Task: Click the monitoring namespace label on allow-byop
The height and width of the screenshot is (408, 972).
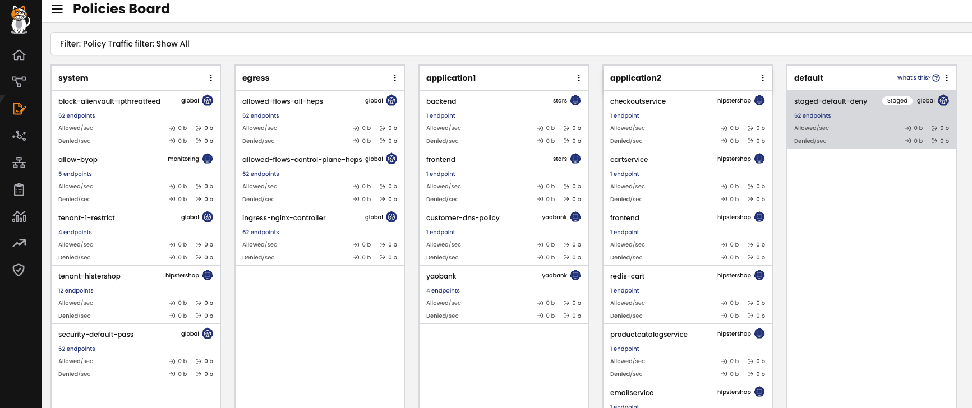Action: point(183,159)
